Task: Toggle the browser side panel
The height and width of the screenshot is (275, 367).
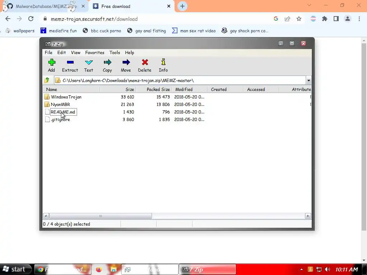Action: (336, 19)
